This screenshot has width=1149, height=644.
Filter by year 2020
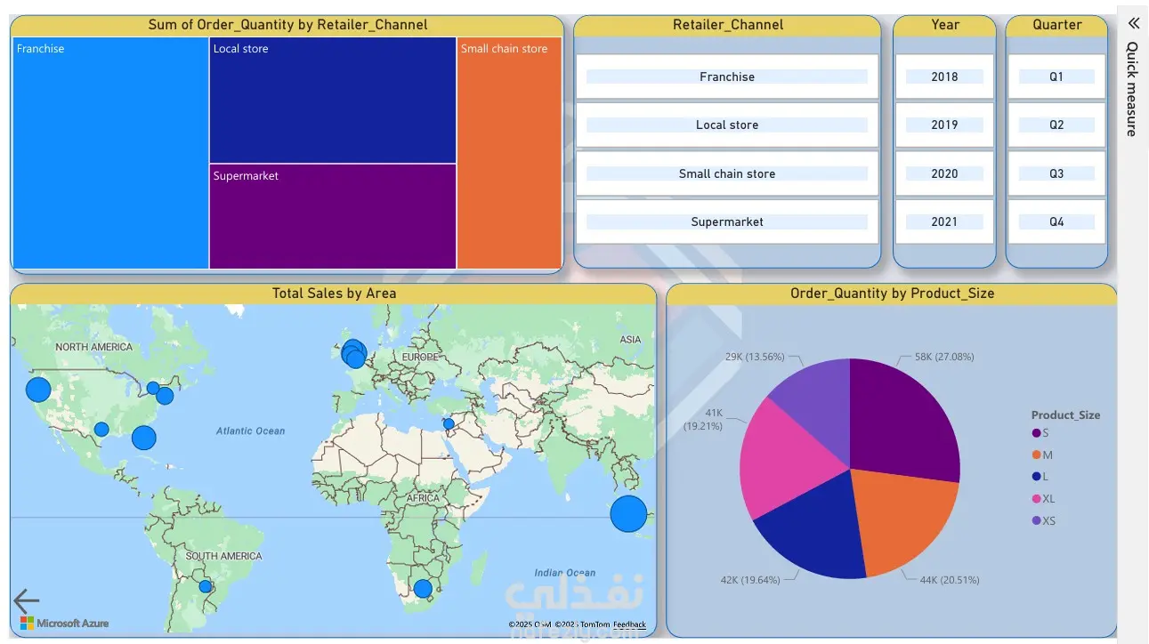(944, 173)
